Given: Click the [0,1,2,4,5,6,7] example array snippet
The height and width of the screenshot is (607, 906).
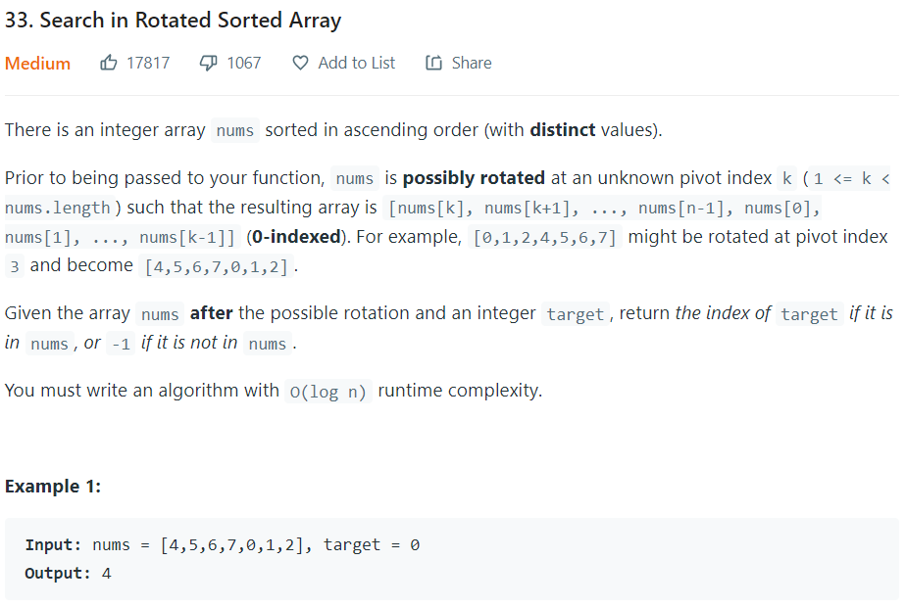Looking at the screenshot, I should (x=544, y=238).
